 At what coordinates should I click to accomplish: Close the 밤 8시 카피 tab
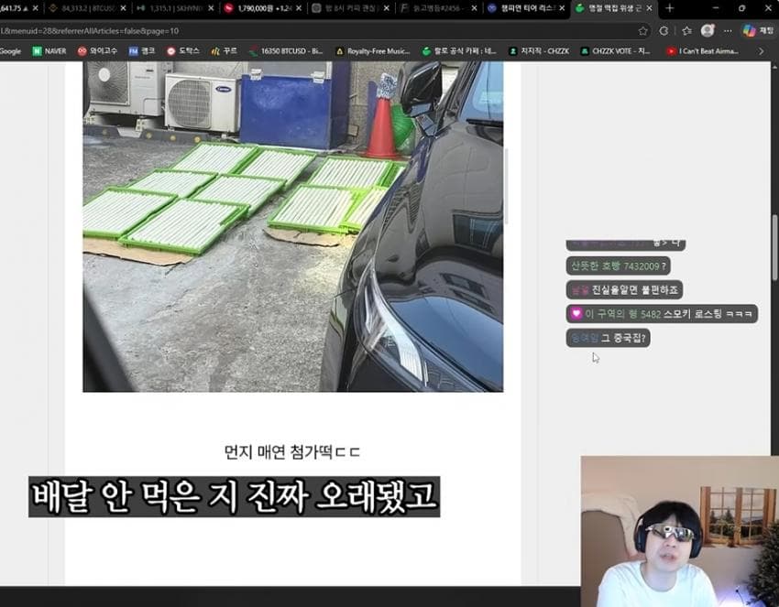(387, 8)
